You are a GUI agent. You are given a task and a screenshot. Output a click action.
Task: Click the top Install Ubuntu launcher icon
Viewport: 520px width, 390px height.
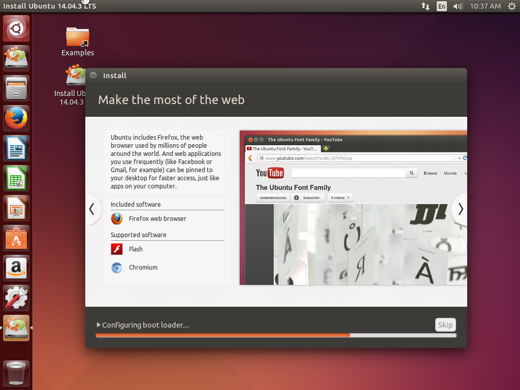point(16,58)
